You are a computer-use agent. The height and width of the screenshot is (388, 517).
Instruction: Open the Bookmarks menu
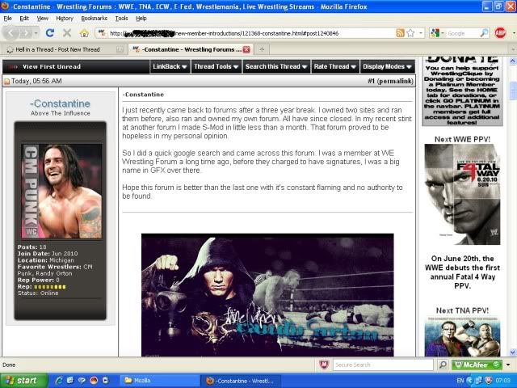95,19
